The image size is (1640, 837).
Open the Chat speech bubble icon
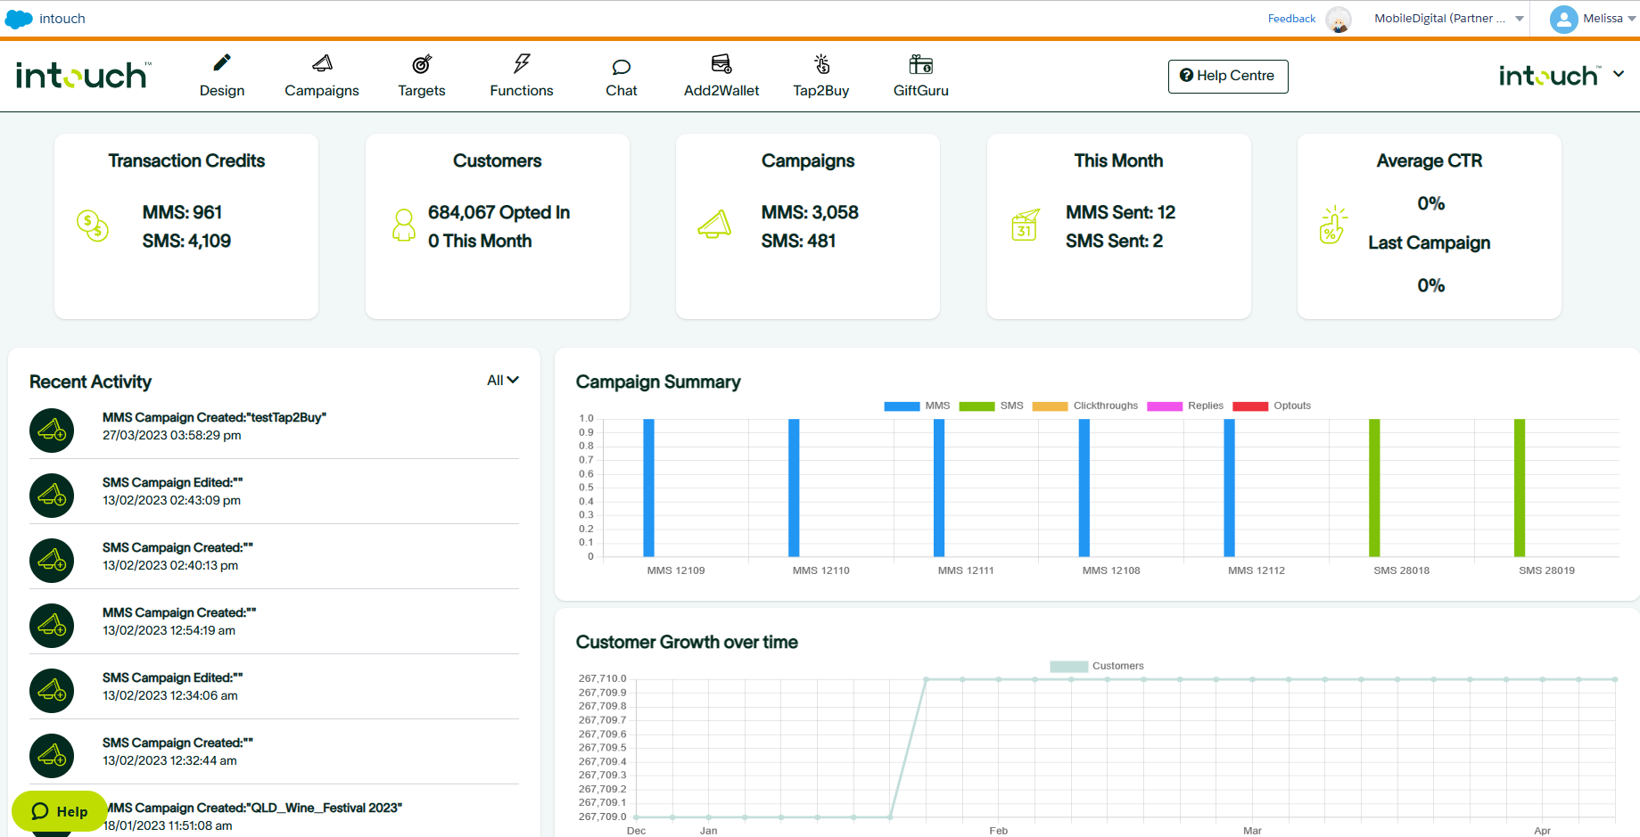pos(622,67)
